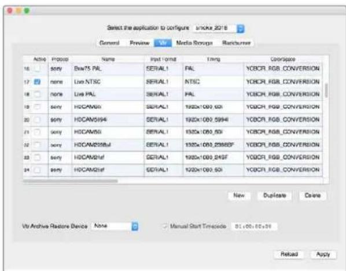Open the Backburner tab
The height and width of the screenshot is (271, 346).
(x=236, y=43)
